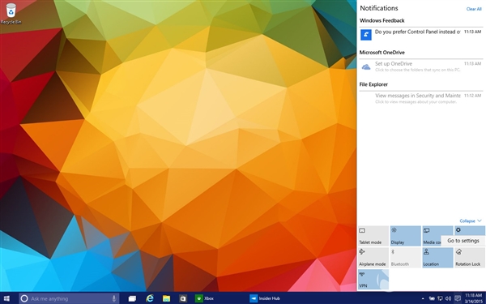
Task: Collapse the quick actions panel
Action: [x=470, y=221]
